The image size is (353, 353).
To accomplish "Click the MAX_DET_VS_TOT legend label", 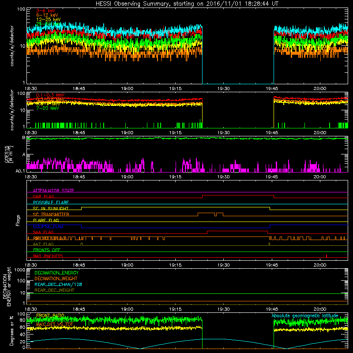I will [x=55, y=324].
